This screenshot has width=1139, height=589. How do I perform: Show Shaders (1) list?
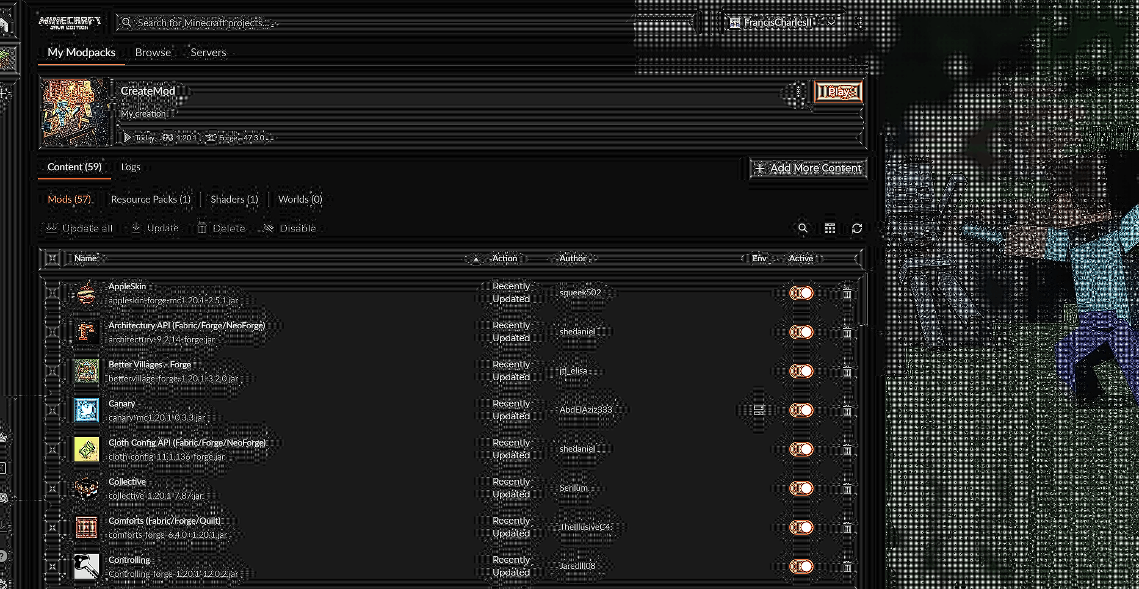(234, 199)
